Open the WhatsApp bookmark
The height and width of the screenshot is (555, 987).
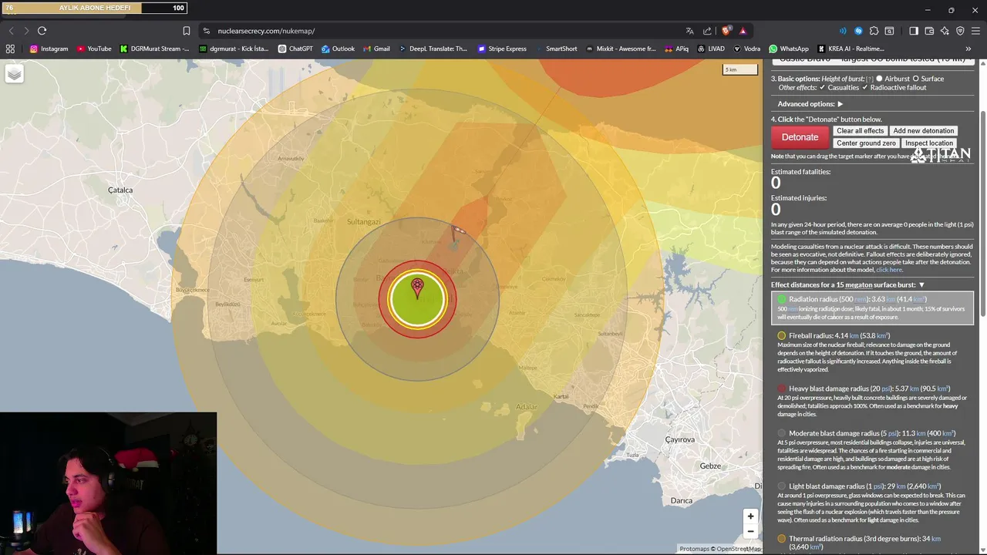(x=788, y=49)
